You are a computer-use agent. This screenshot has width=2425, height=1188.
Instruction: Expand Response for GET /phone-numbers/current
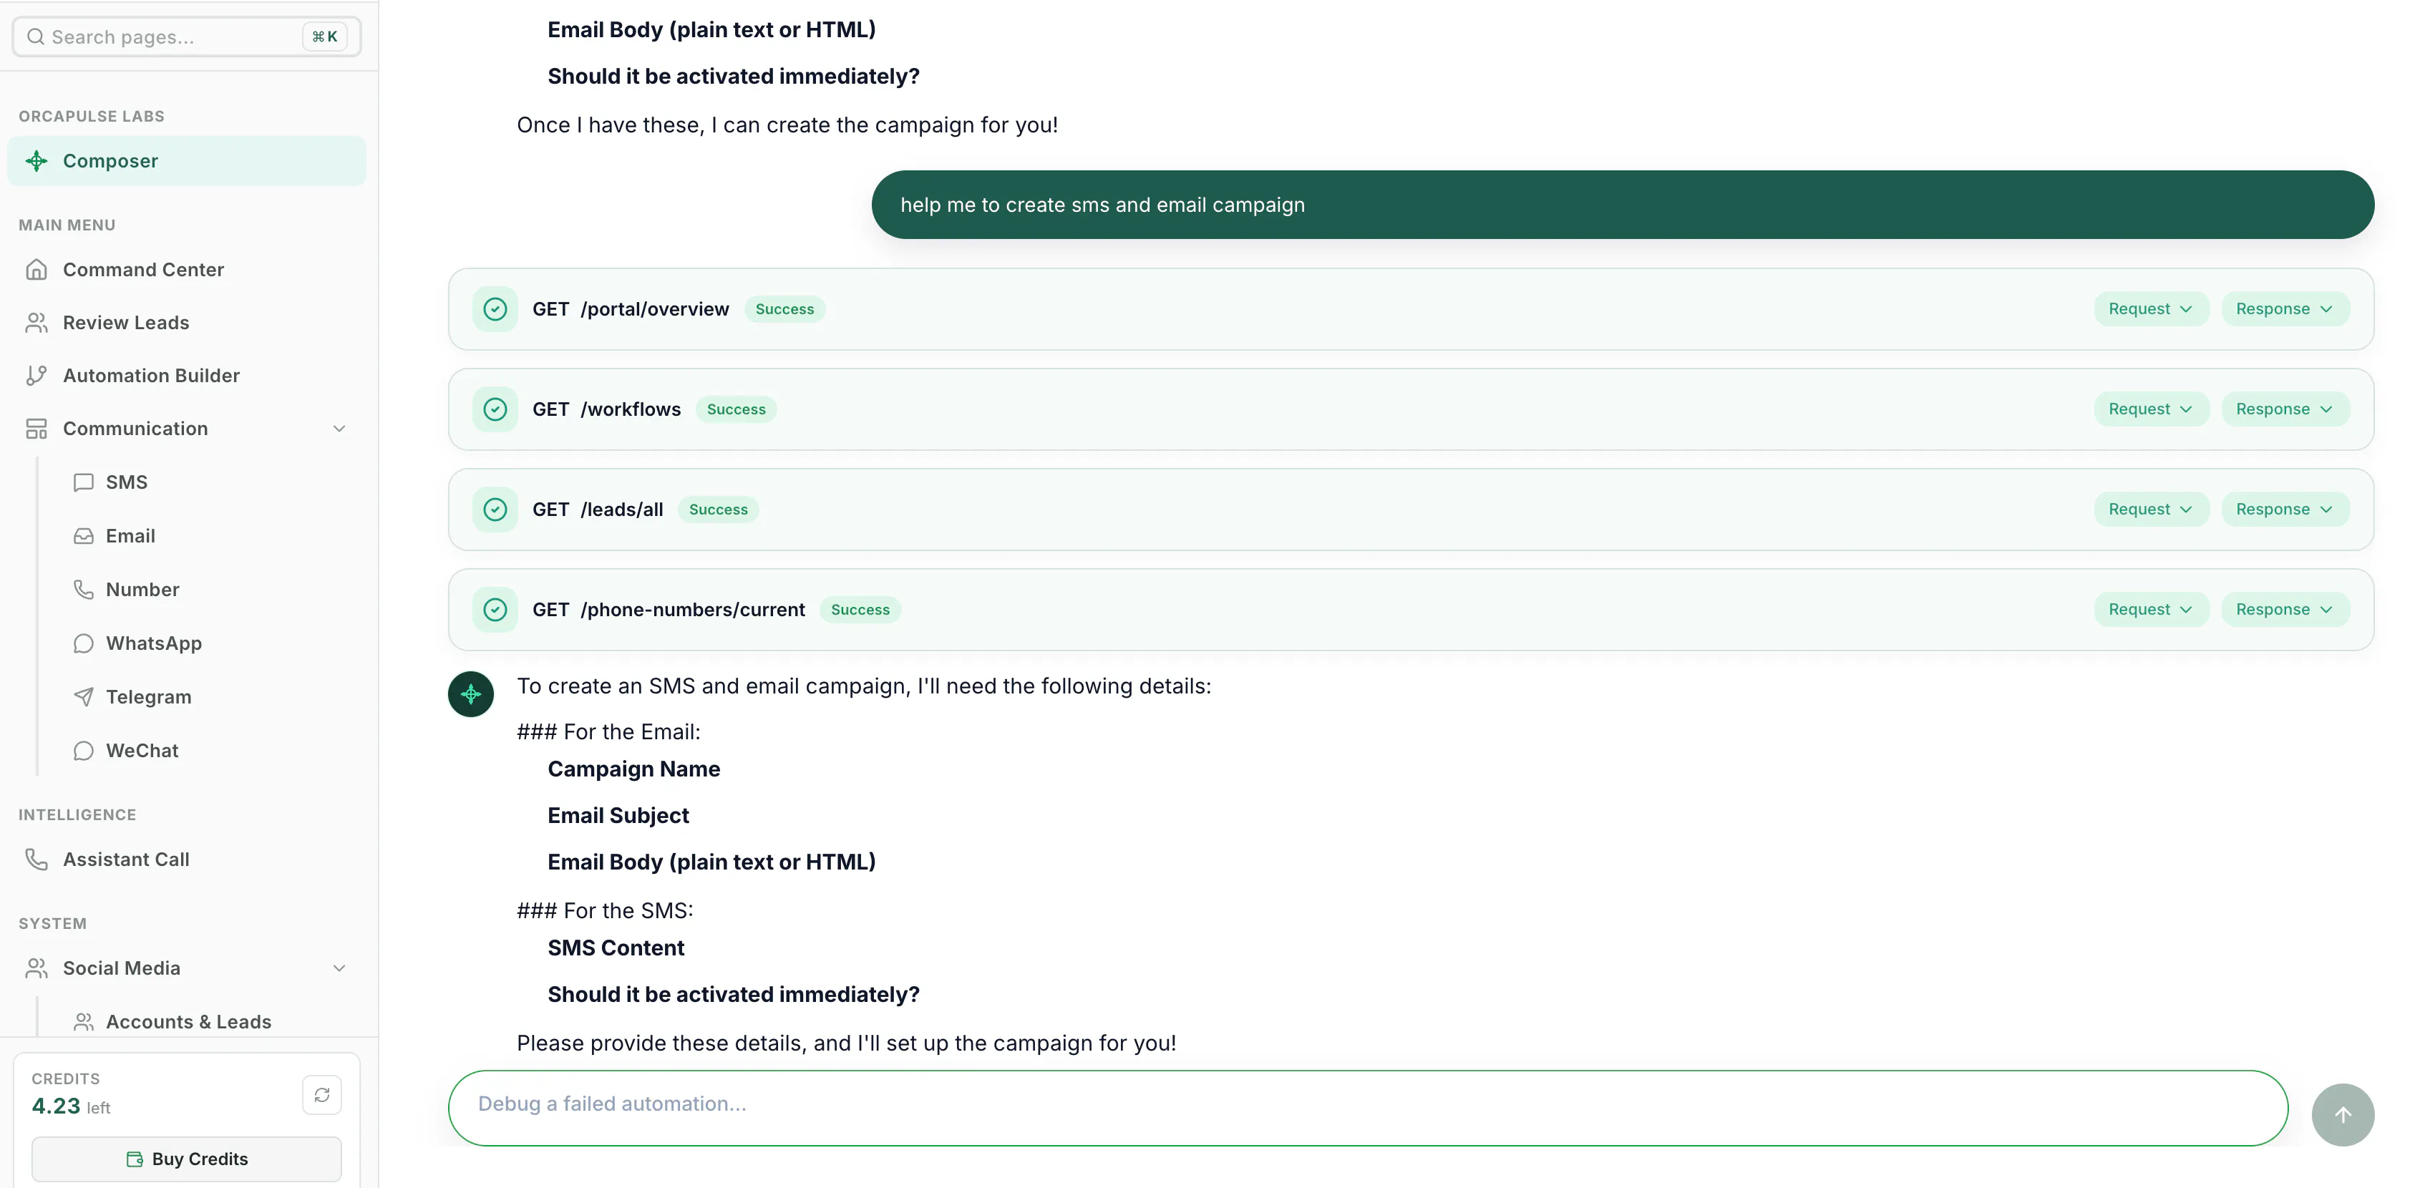tap(2285, 610)
